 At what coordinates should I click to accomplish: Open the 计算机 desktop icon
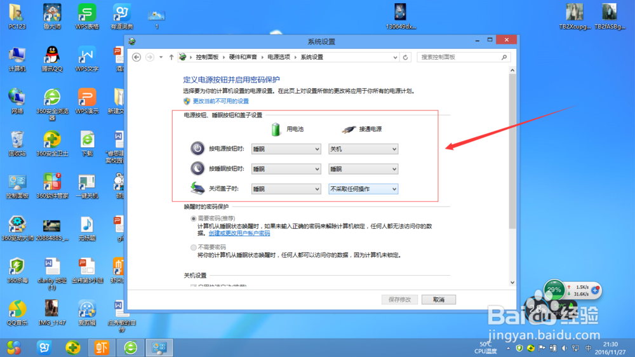pyautogui.click(x=17, y=58)
